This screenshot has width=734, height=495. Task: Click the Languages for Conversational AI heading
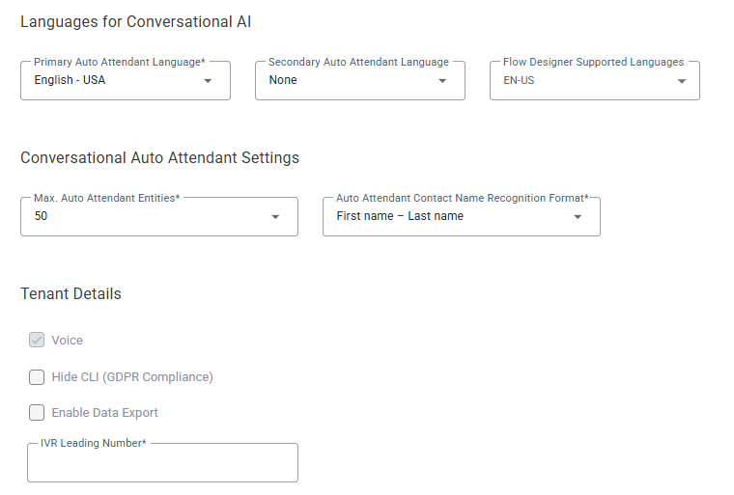click(136, 21)
